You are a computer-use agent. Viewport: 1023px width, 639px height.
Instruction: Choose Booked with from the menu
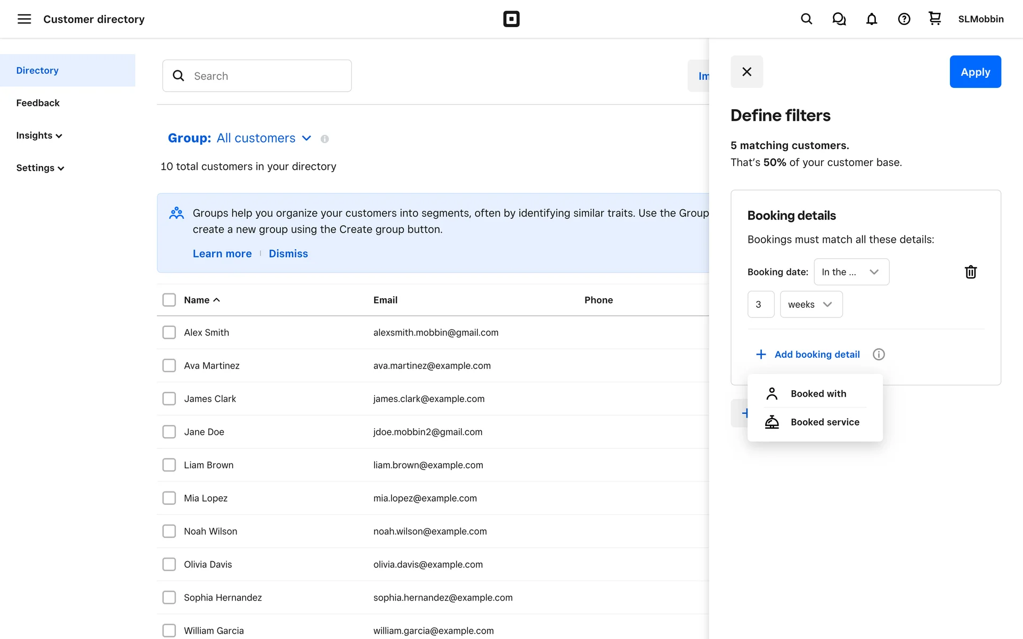(x=818, y=394)
